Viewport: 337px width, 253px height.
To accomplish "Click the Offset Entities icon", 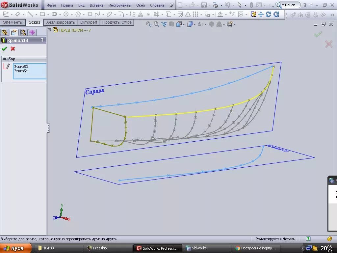I will point(180,14).
